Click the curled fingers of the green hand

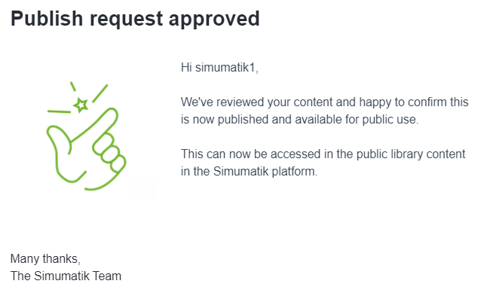point(109,151)
